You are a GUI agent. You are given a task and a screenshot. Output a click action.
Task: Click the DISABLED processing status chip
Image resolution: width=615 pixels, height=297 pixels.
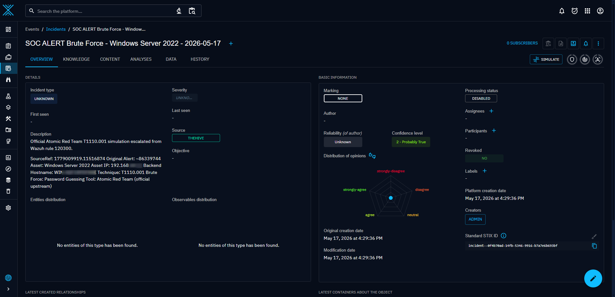point(481,98)
